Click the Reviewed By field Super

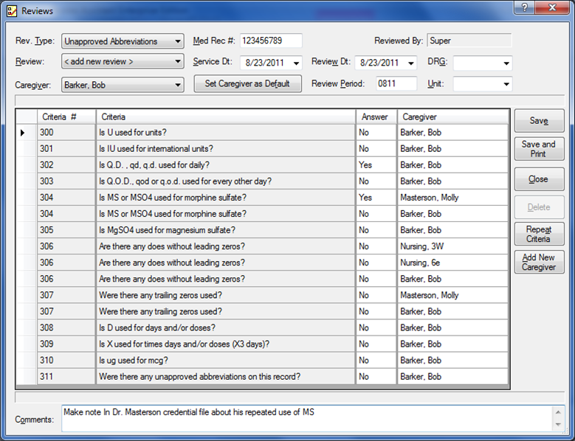tap(469, 41)
